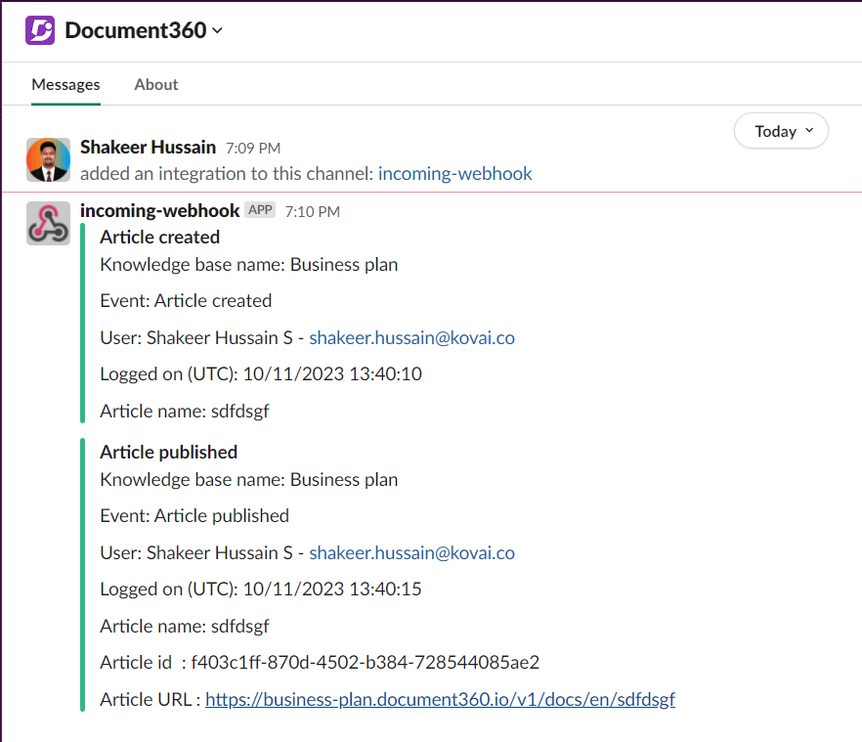Screen dimensions: 862x742
Task: Click the 7:09 PM message timestamp
Action: pyautogui.click(x=252, y=149)
